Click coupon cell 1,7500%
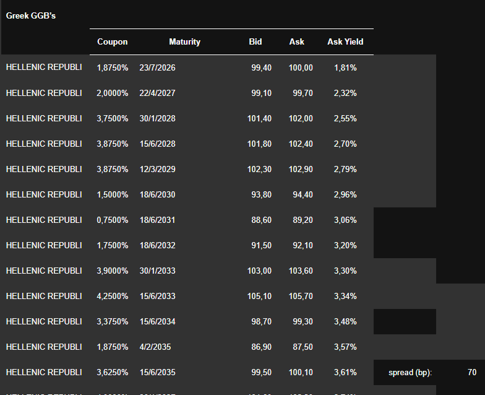Viewport: 485px width, 395px height. tap(113, 245)
